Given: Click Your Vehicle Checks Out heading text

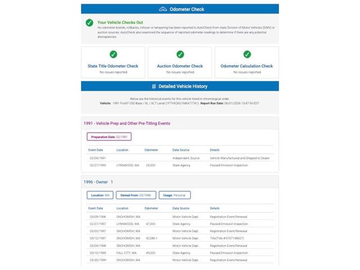Looking at the screenshot, I should 120,22.
